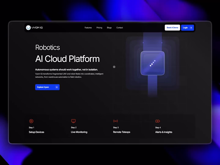Click the VYOM IQ brand name text
The width and height of the screenshot is (220, 165).
click(x=37, y=28)
